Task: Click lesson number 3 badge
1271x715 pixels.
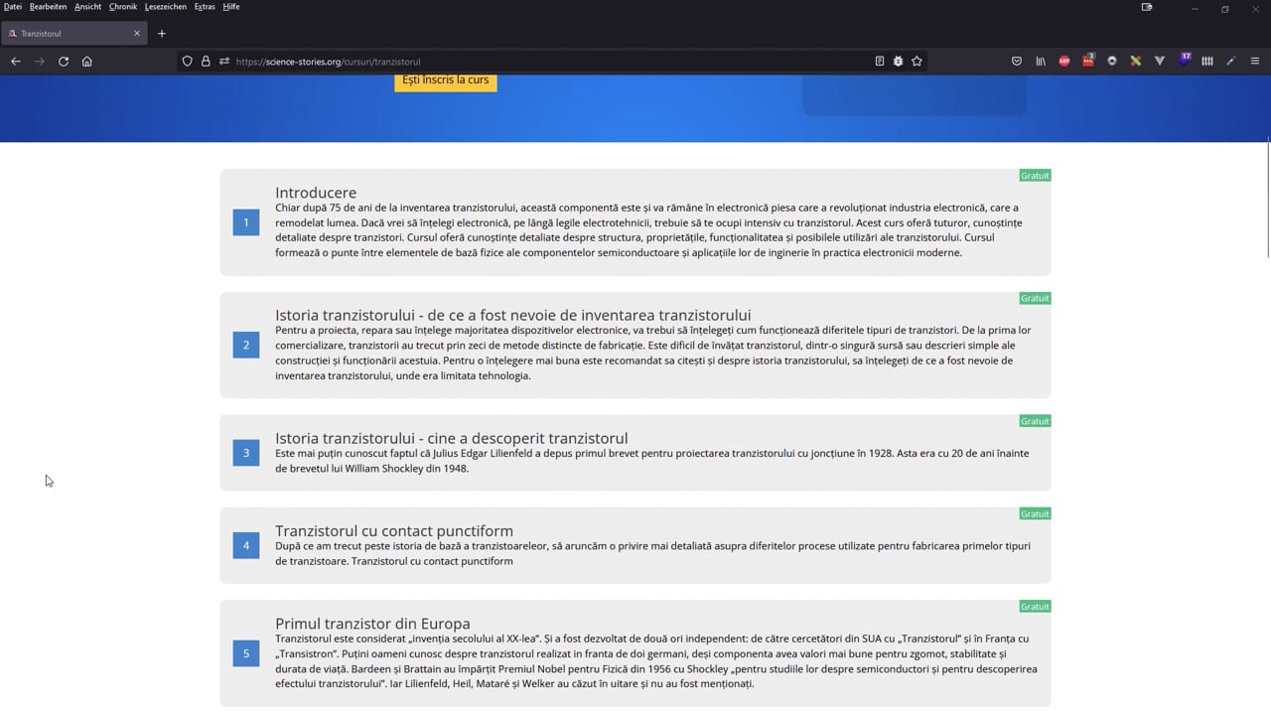Action: point(246,454)
